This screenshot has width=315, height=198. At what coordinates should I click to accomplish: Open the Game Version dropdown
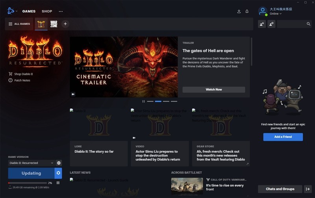click(31, 163)
